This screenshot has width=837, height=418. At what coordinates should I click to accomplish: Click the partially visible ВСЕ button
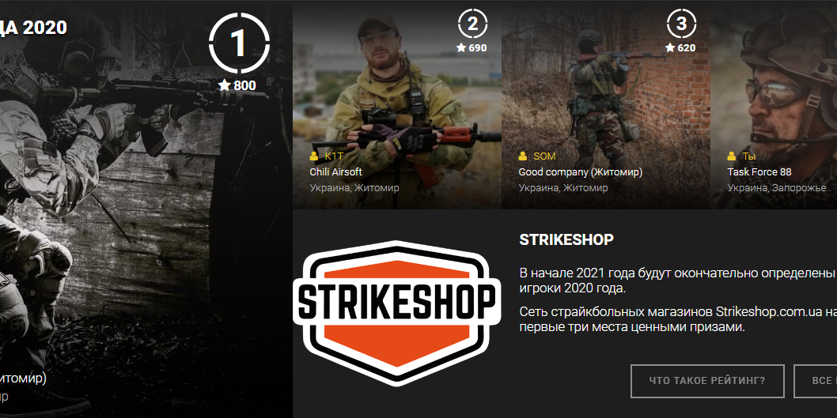815,381
